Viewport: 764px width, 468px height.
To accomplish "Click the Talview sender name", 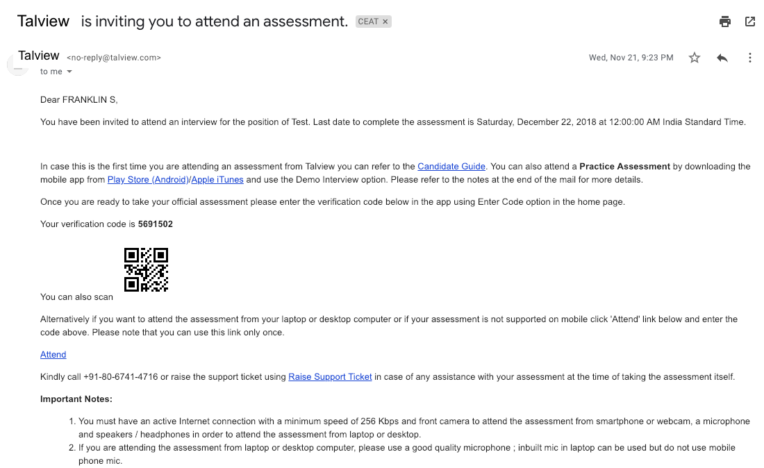I will point(38,55).
